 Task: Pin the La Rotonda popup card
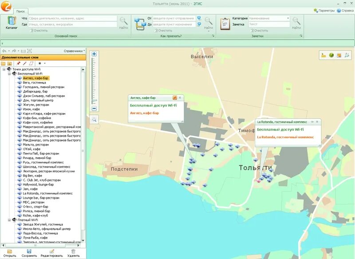click(312, 122)
